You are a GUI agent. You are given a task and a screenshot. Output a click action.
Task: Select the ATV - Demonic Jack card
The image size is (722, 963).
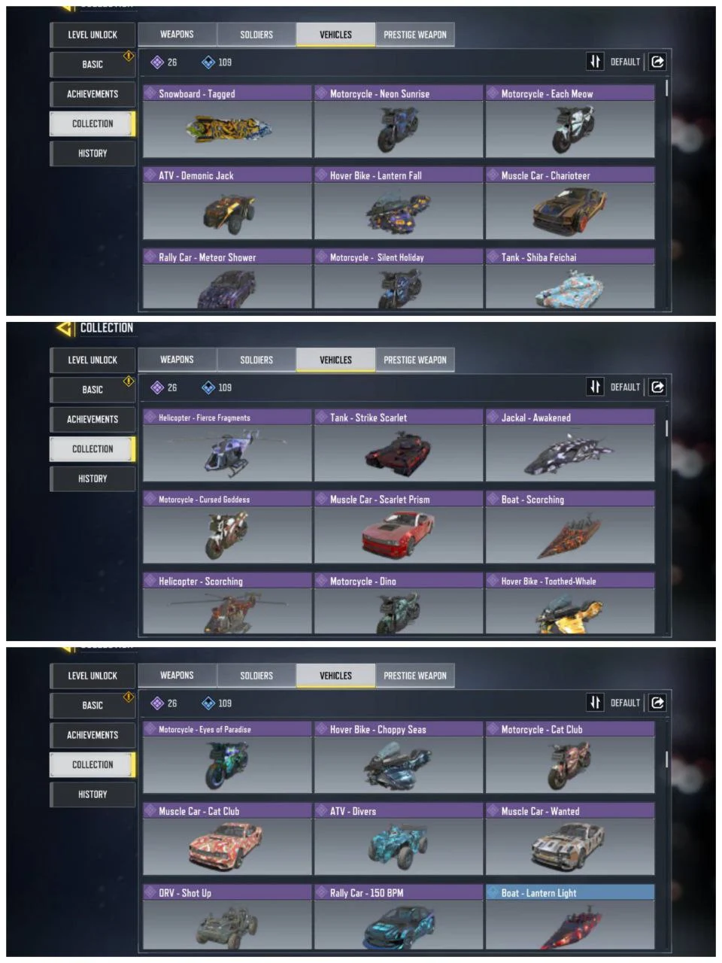point(227,204)
